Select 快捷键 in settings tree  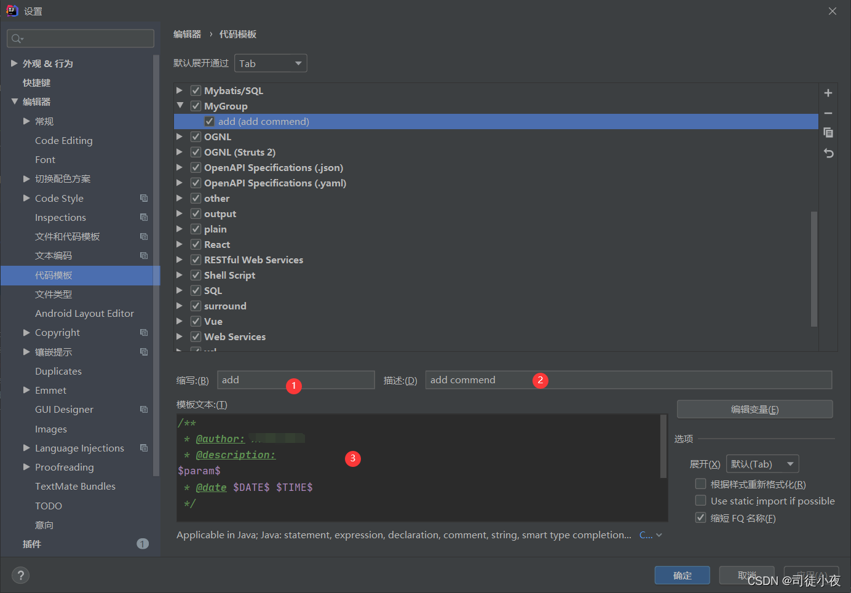[37, 82]
